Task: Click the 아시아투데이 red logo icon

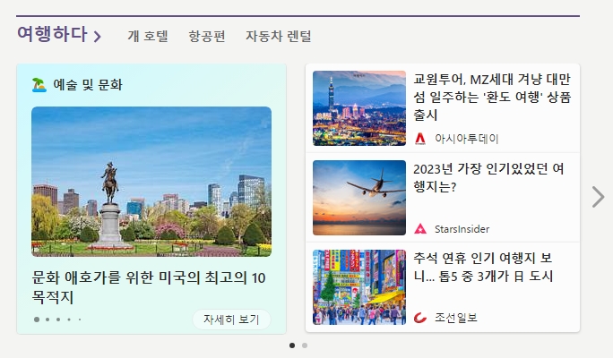Action: 420,139
